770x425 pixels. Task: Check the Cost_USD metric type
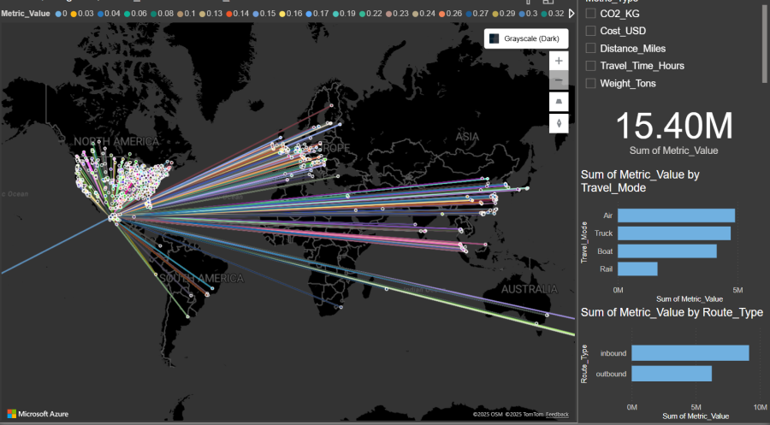click(590, 31)
